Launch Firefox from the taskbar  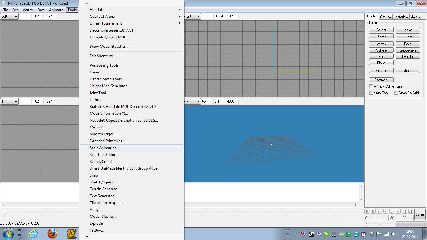(x=52, y=233)
